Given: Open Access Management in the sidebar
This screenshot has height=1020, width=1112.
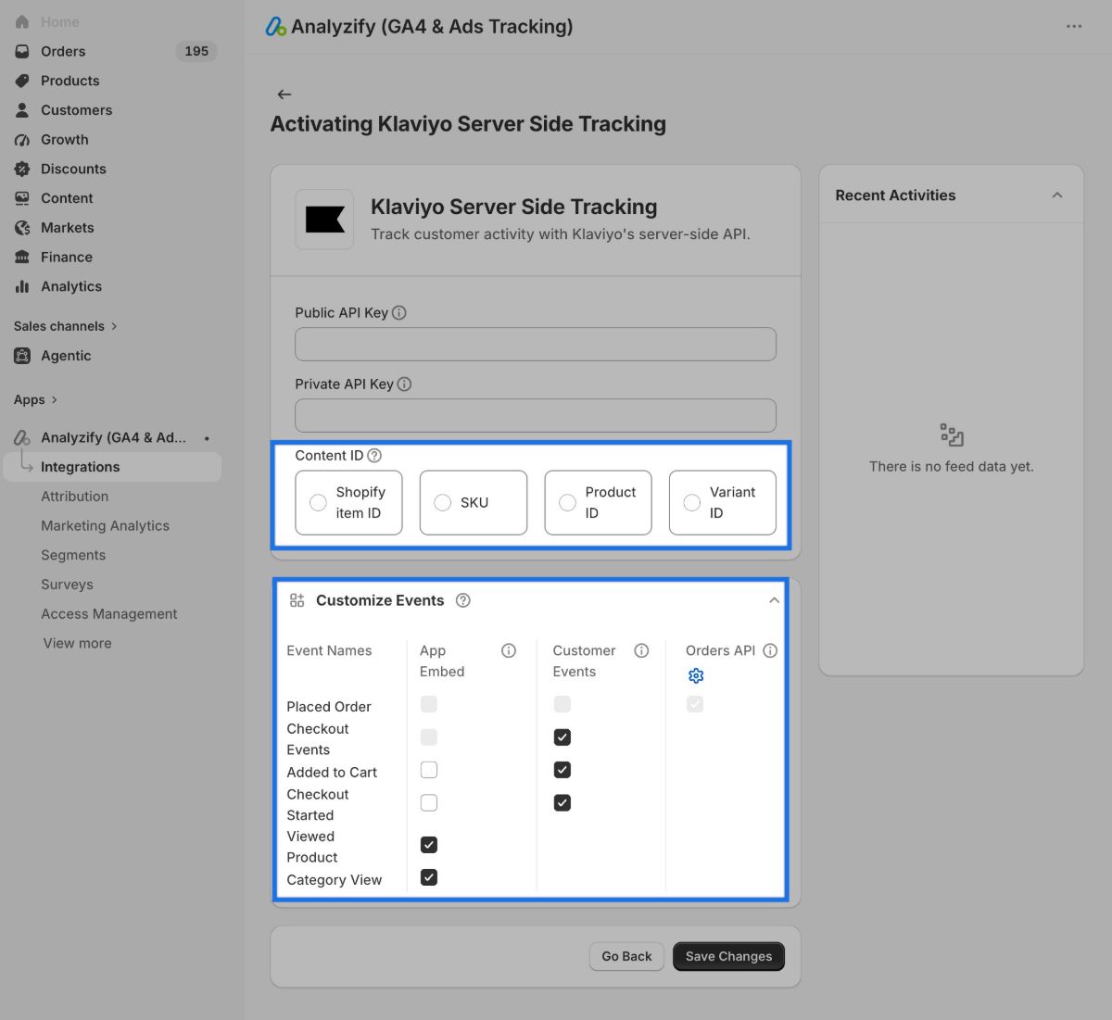Looking at the screenshot, I should point(109,614).
